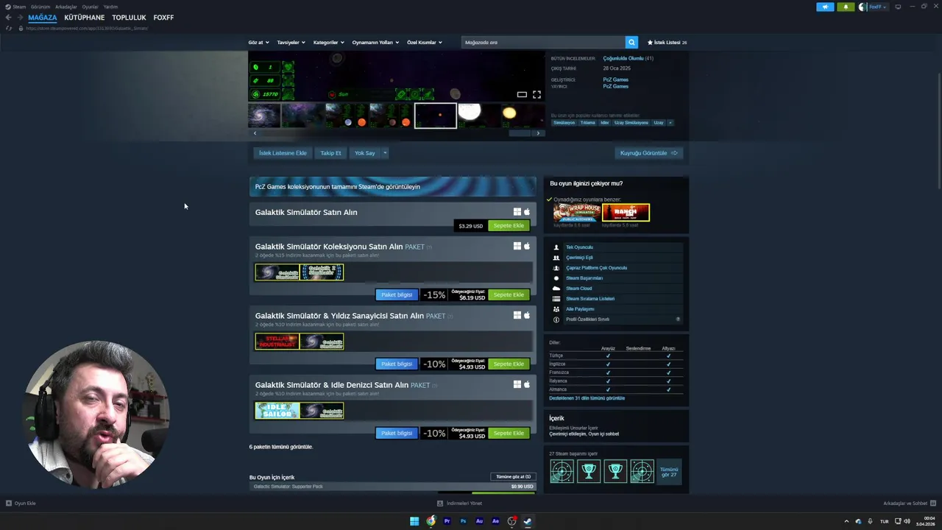
Task: Click the screenshot strip scrollbar handle
Action: pos(520,133)
